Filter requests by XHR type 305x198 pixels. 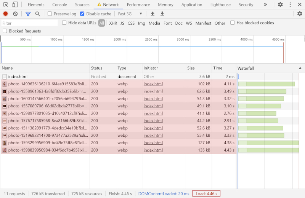[x=113, y=23]
